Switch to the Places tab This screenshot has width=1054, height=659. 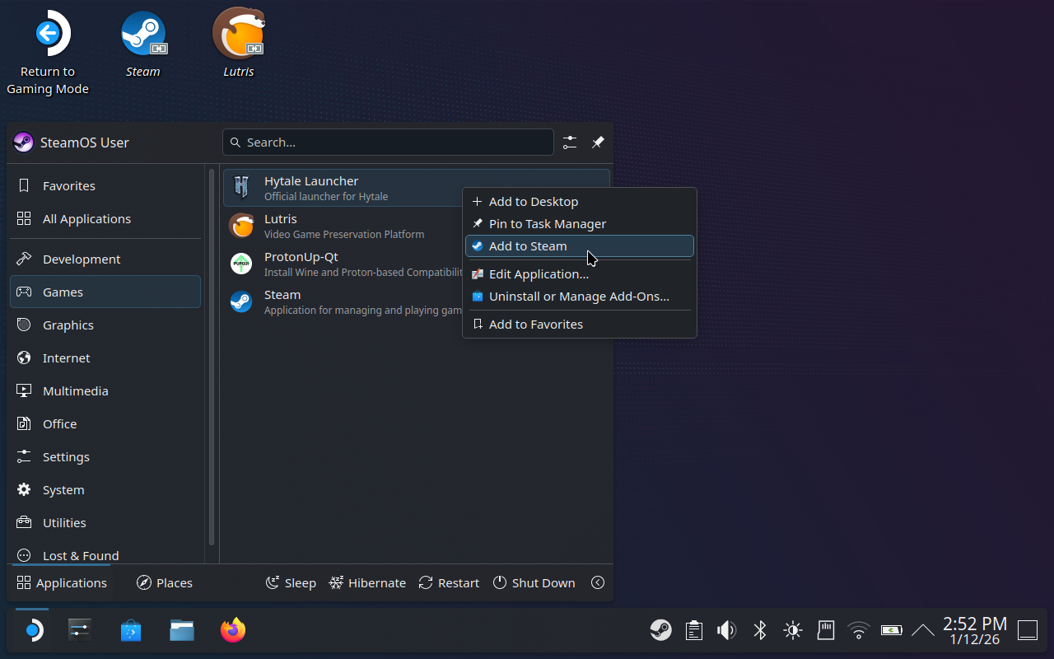point(164,582)
